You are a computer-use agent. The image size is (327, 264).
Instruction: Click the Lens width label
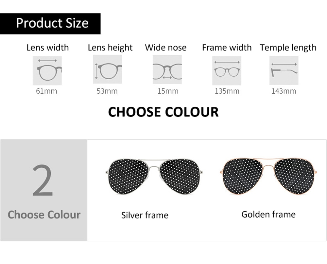click(x=47, y=47)
